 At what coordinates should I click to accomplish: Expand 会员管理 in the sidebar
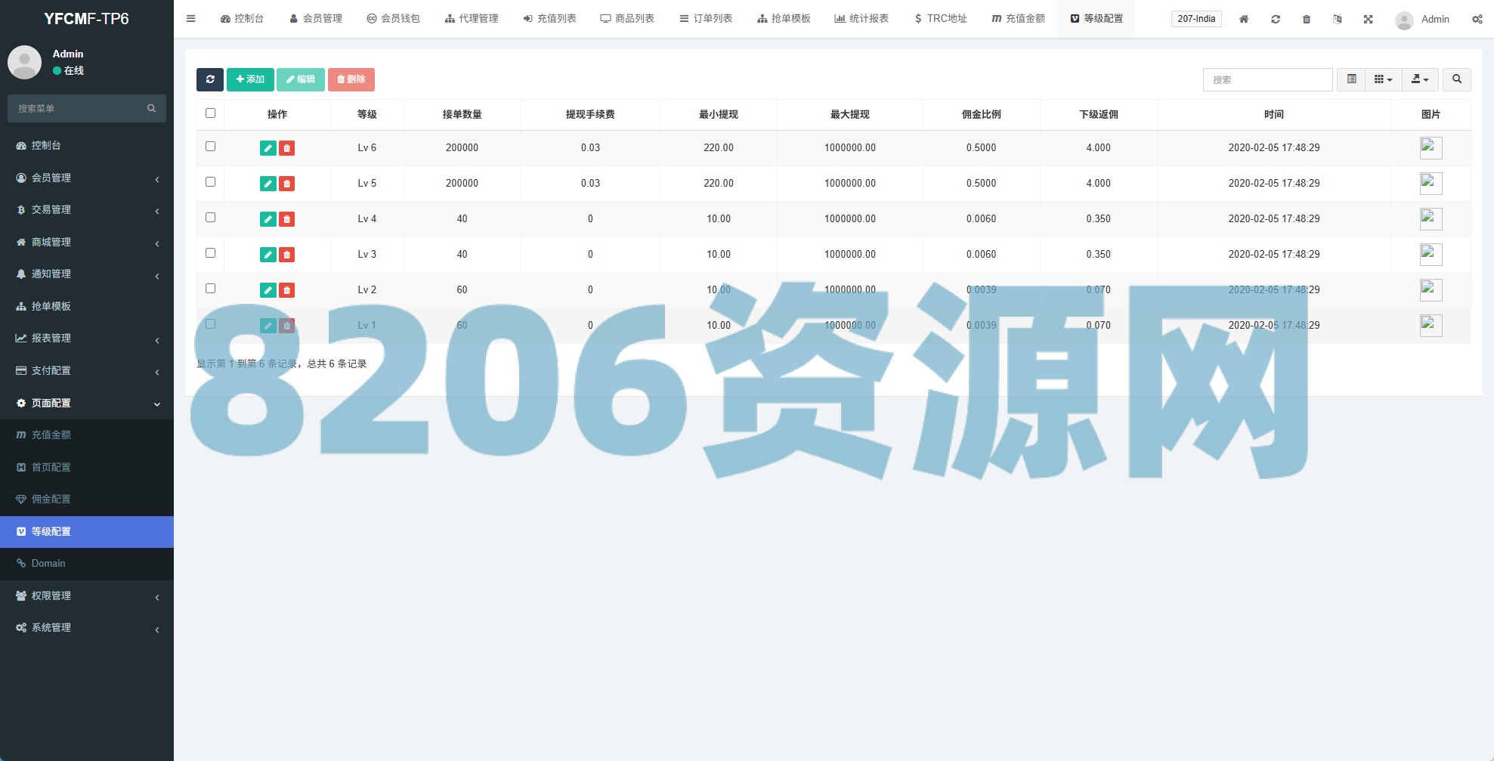click(86, 178)
